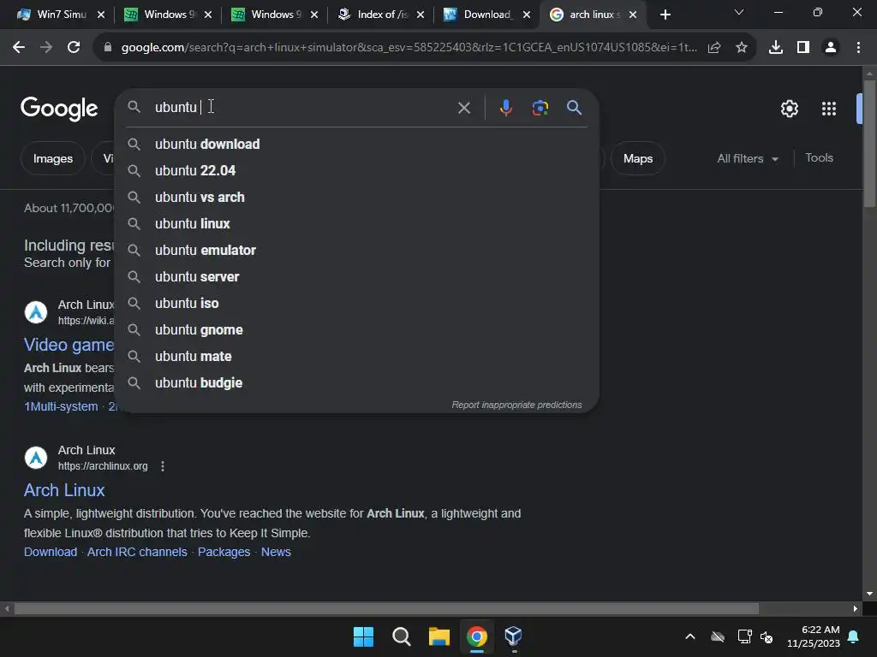Open File Explorer from the taskbar
This screenshot has width=877, height=657.
point(439,636)
